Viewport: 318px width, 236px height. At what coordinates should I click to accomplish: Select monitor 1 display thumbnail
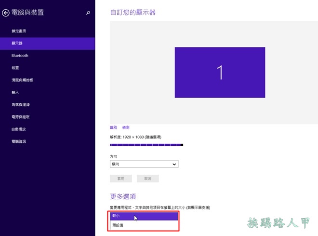point(220,72)
